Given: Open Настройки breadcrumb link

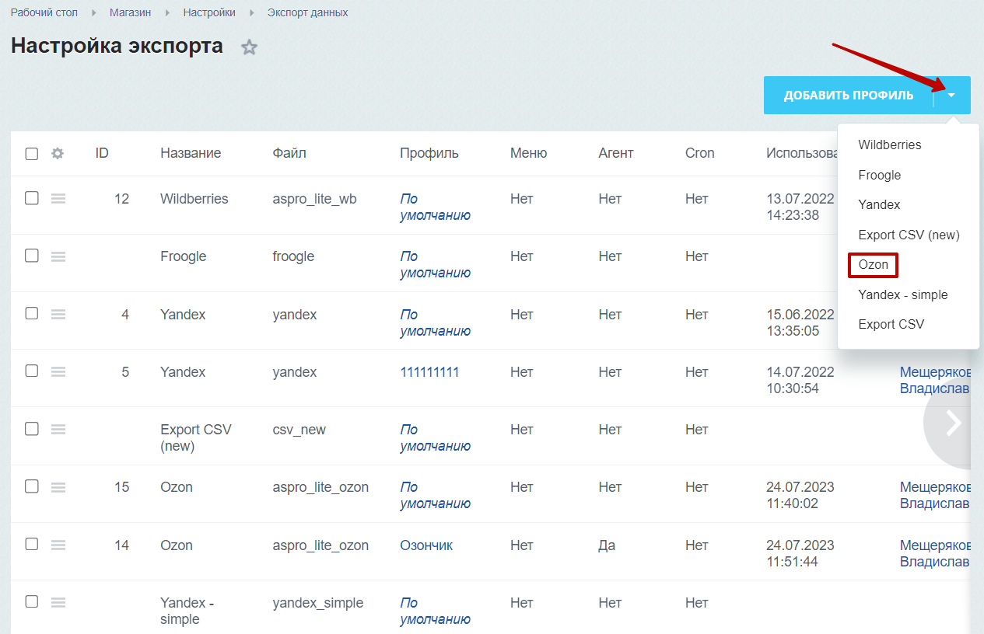Looking at the screenshot, I should click(209, 13).
